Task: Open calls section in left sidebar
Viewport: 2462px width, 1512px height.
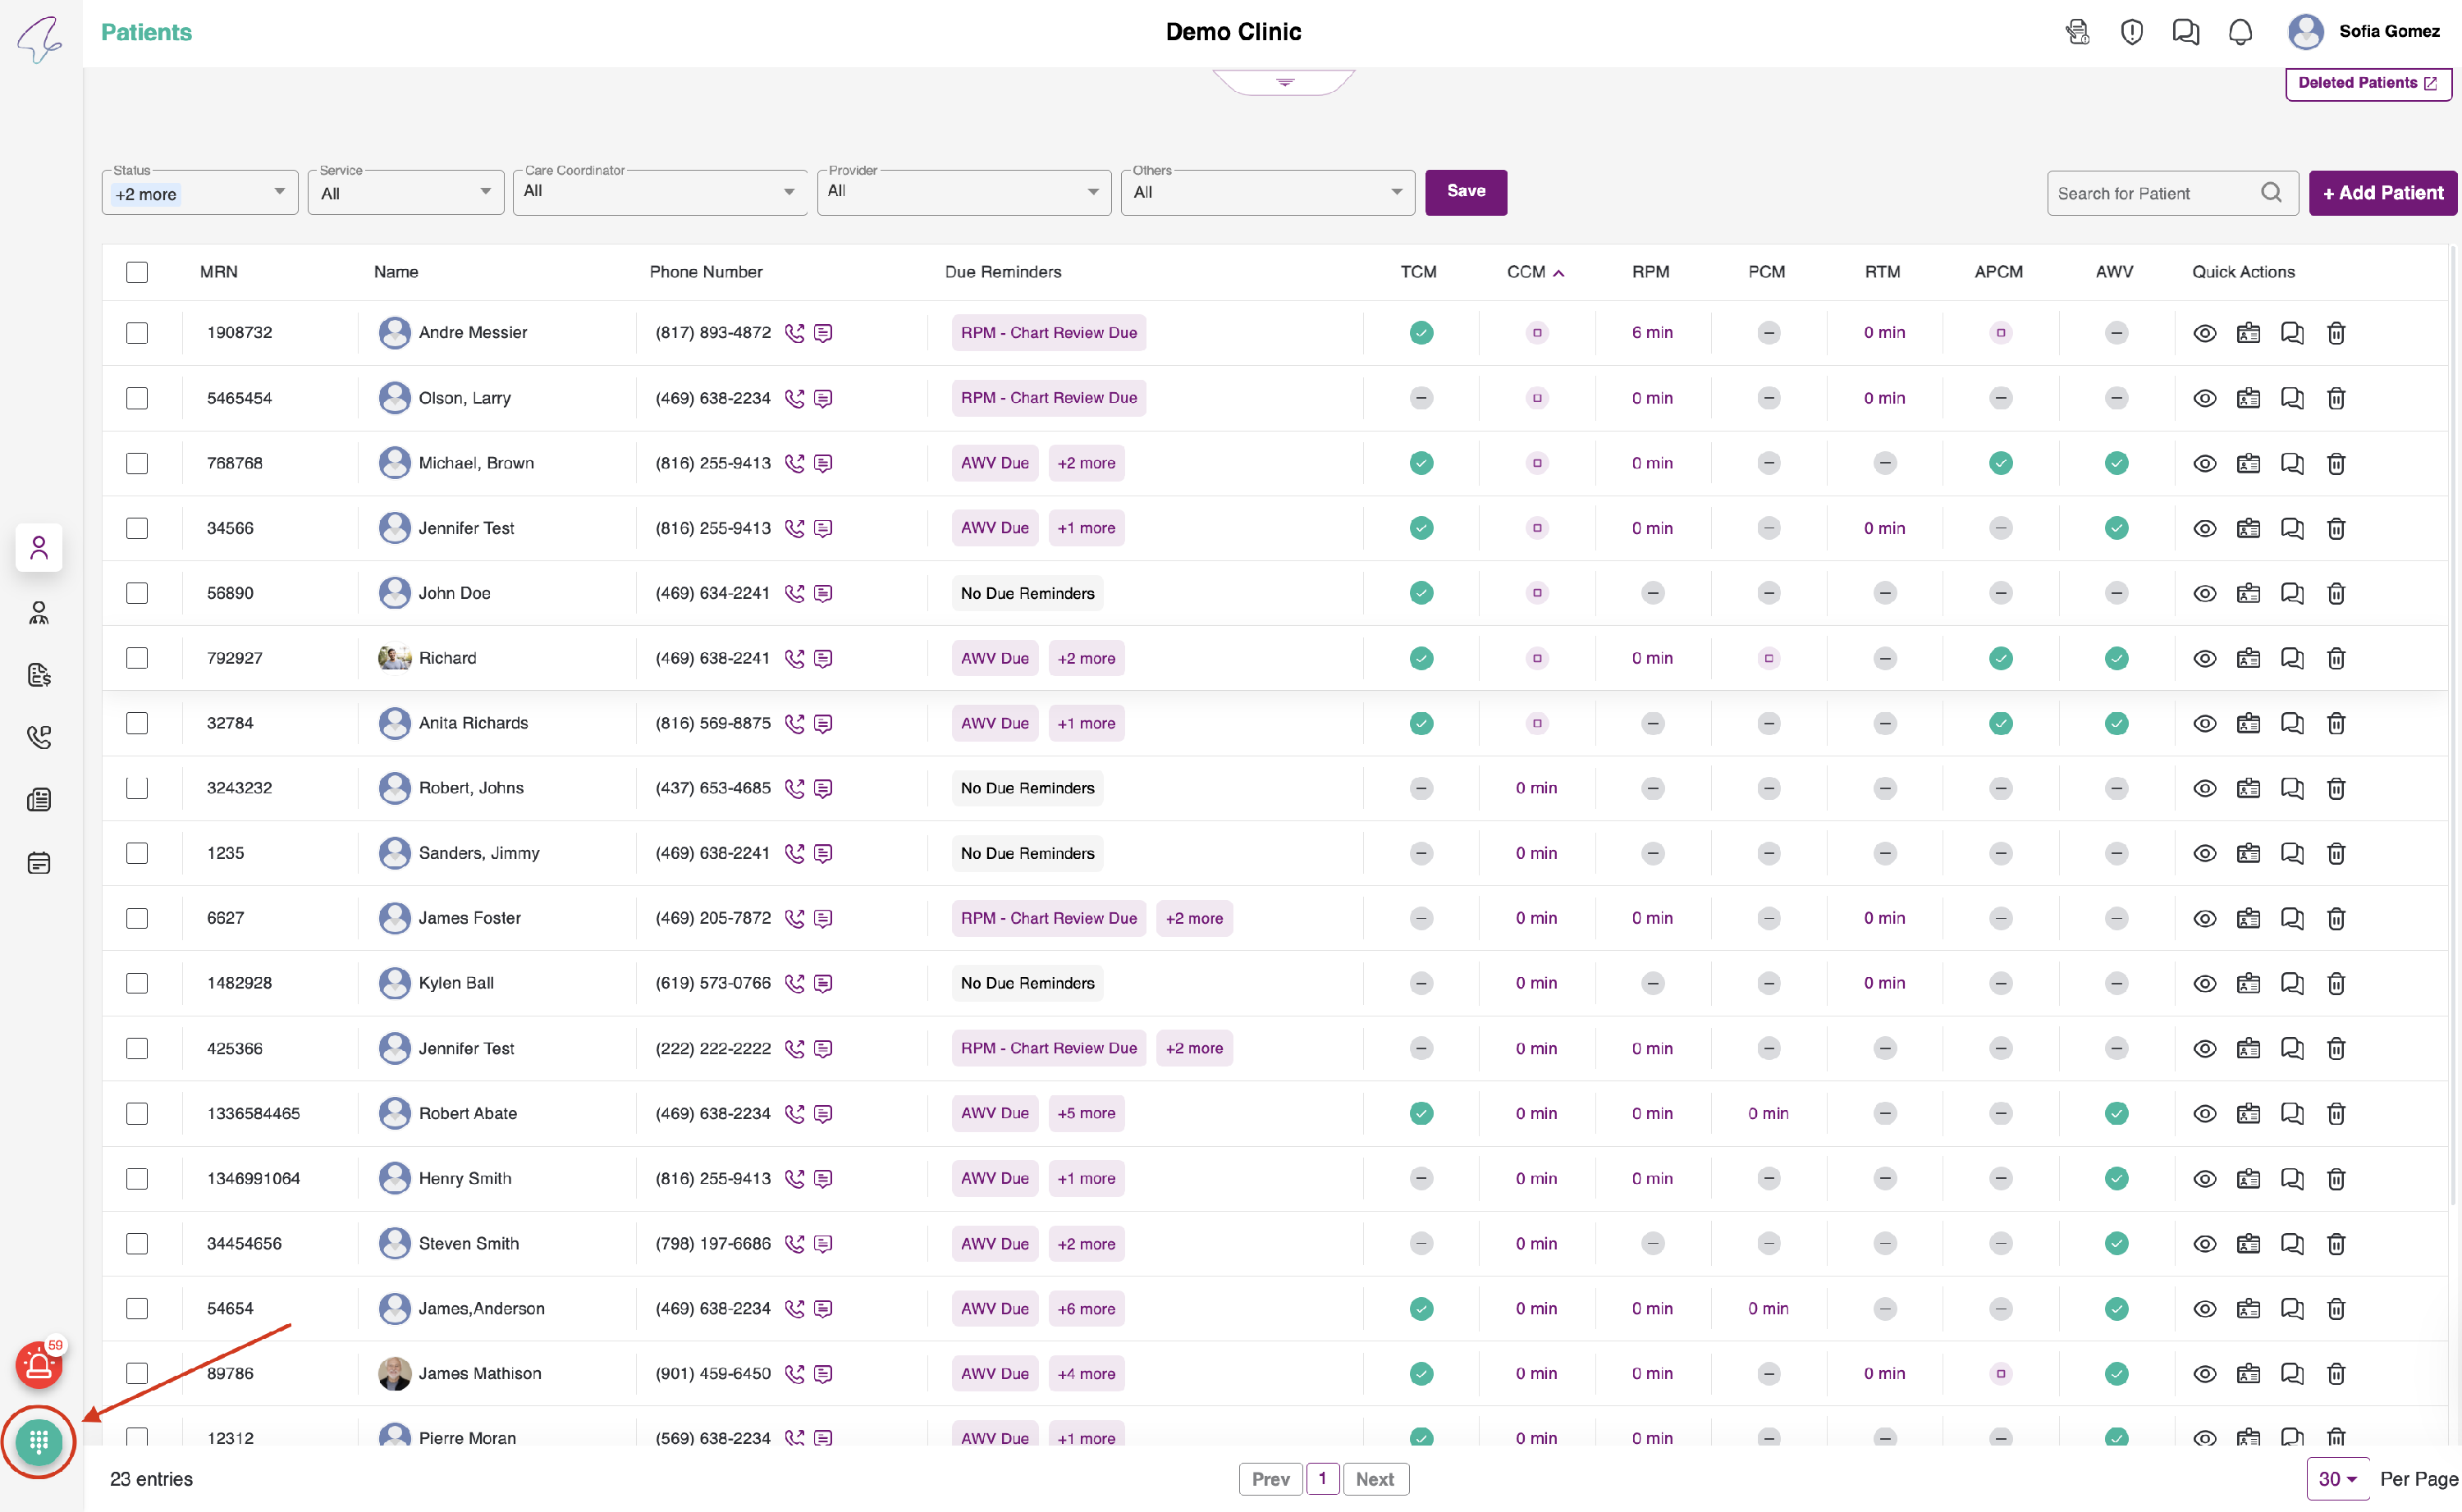Action: click(x=39, y=737)
